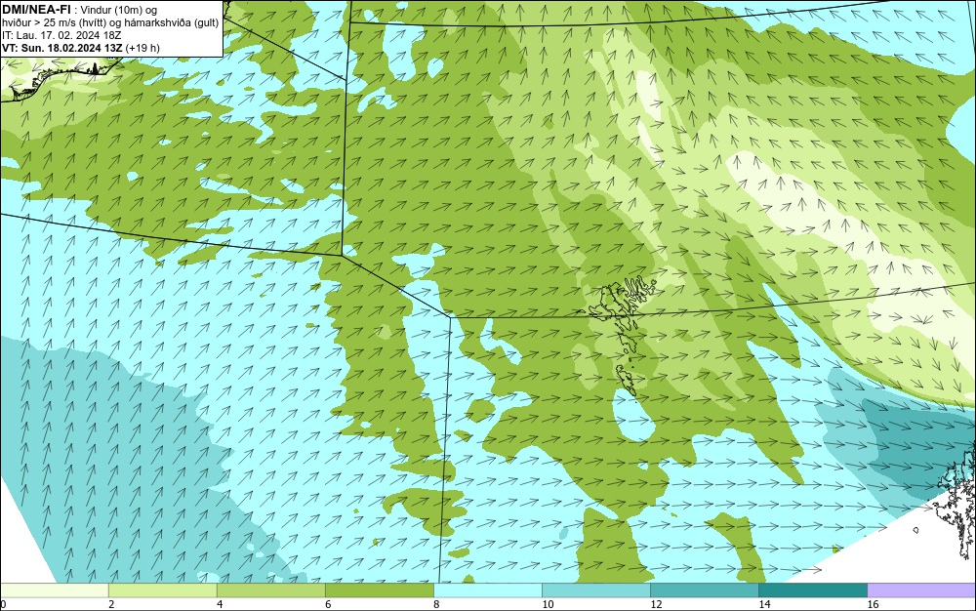Click the hviður > 25 m/s legend line

click(x=110, y=23)
